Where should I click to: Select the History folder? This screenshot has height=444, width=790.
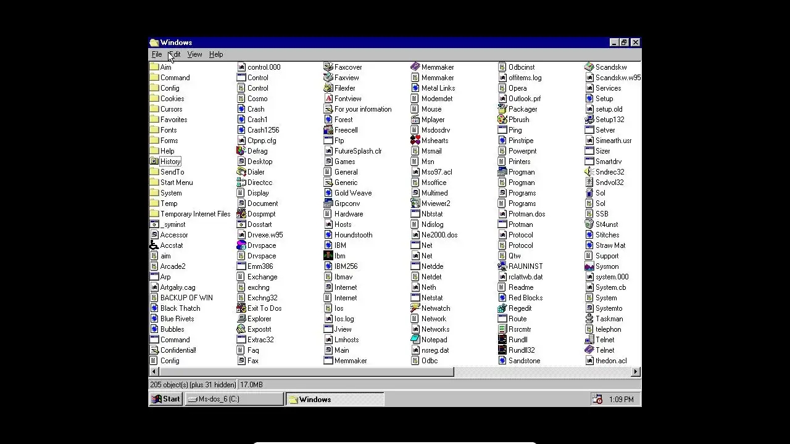(x=165, y=162)
